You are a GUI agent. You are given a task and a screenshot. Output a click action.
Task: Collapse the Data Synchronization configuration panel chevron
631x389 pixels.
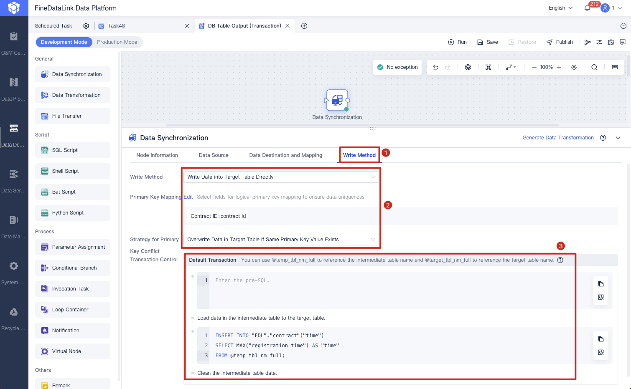(618, 138)
